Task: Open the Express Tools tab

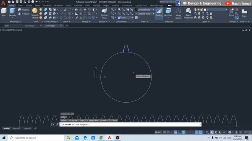Action: [141, 5]
